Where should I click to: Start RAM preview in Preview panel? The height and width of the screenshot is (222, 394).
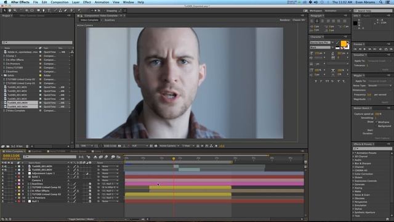pyautogui.click(x=392, y=49)
